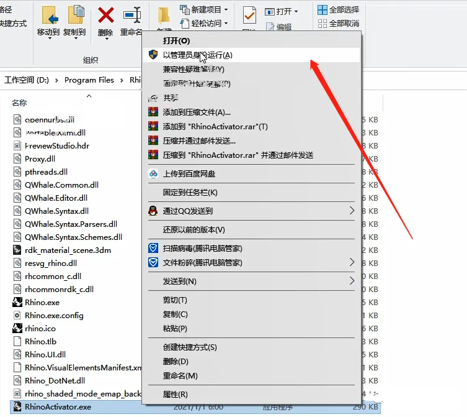This screenshot has height=417, width=467.
Task: Click the admin shield icon in context menu
Action: (x=153, y=55)
